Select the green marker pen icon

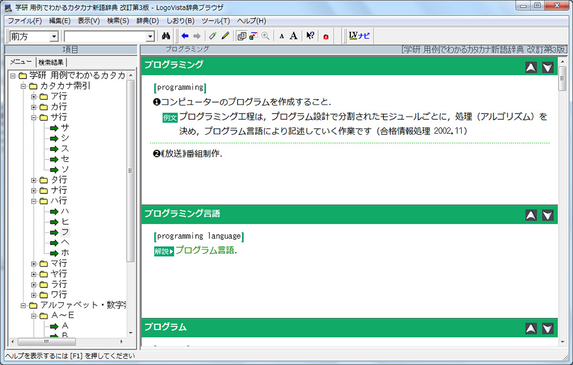coord(212,36)
